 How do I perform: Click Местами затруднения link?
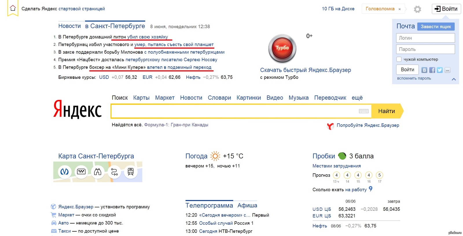(x=337, y=166)
